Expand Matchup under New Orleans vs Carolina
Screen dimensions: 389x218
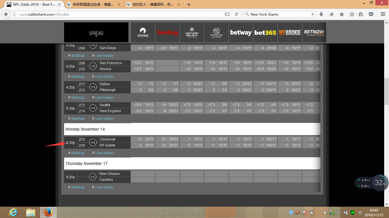click(x=78, y=187)
